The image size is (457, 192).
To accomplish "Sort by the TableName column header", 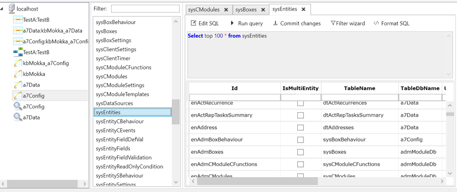I will pyautogui.click(x=360, y=88).
